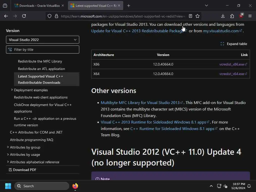This screenshot has height=192, width=256.
Task: Open uBlock Origin extension icon
Action: (241, 16)
